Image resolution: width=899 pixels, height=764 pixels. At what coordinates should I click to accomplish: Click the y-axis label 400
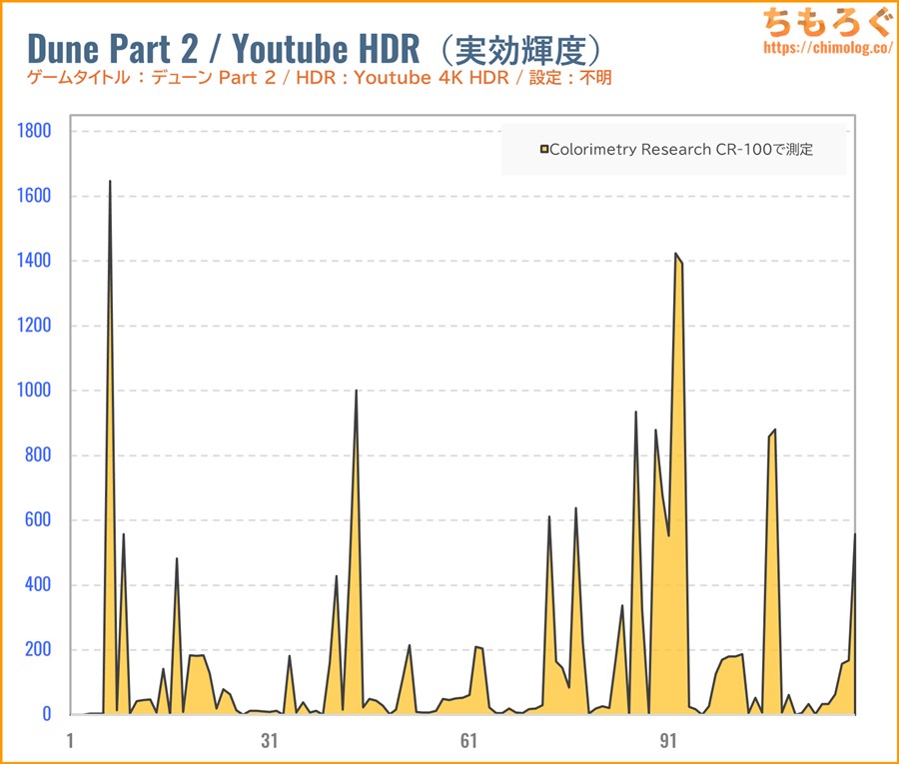[38, 584]
